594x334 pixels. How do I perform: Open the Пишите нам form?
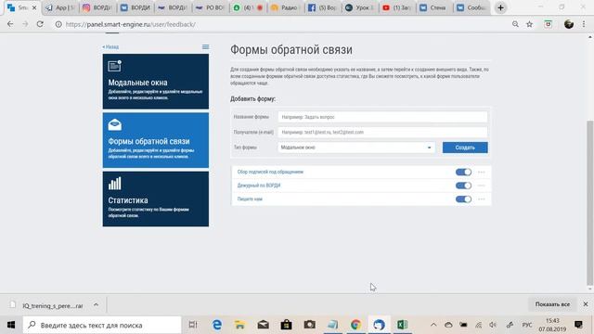coord(250,199)
